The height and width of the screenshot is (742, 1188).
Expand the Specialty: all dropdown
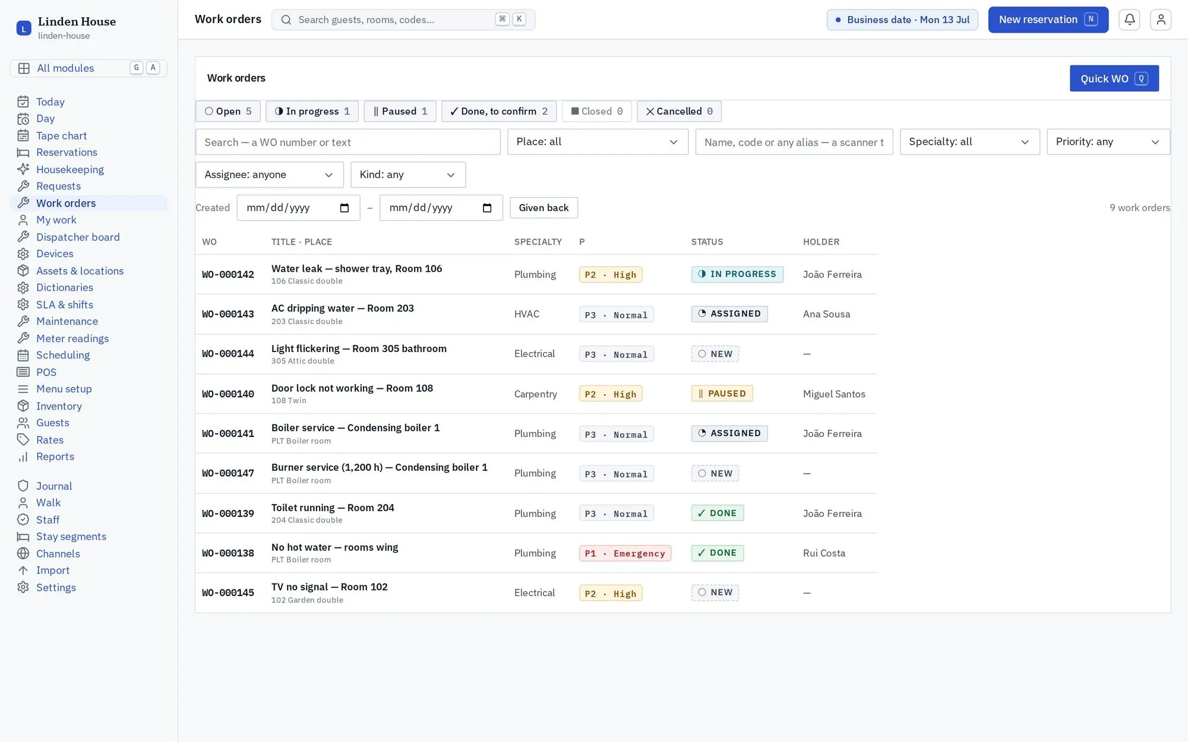point(969,142)
